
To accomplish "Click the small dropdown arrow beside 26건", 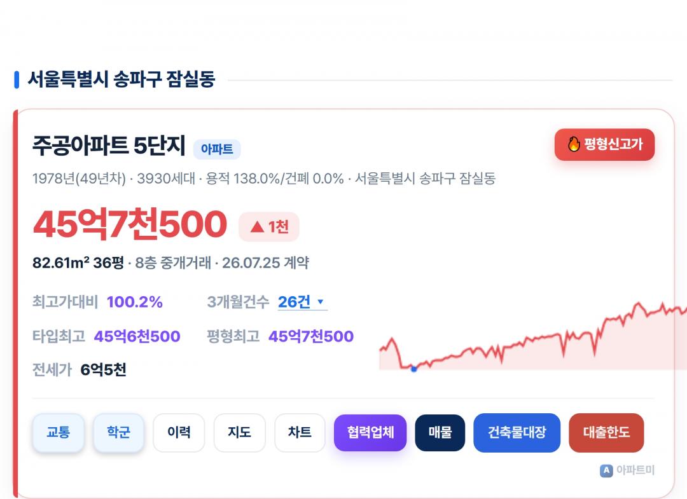I will (320, 301).
